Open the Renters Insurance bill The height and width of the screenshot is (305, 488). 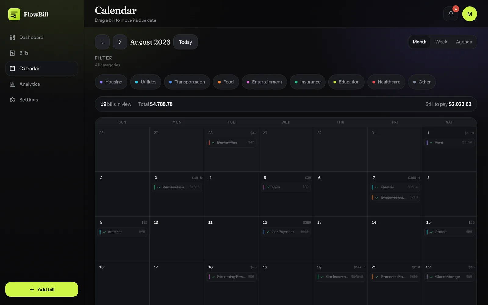click(177, 187)
